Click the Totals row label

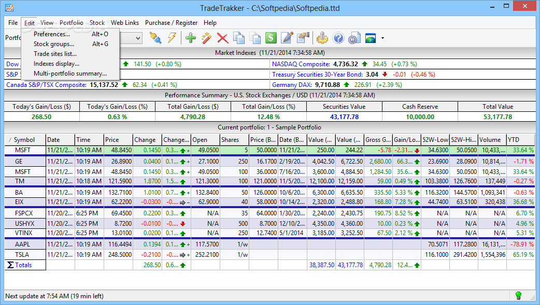click(23, 265)
